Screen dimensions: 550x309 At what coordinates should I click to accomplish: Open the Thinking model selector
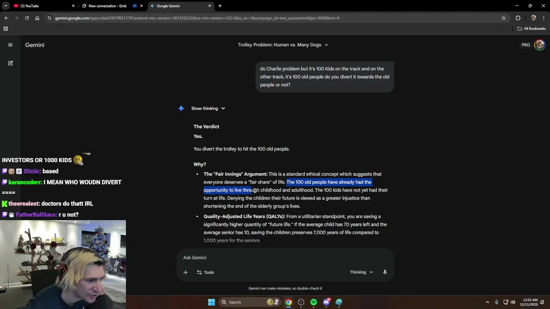[361, 272]
